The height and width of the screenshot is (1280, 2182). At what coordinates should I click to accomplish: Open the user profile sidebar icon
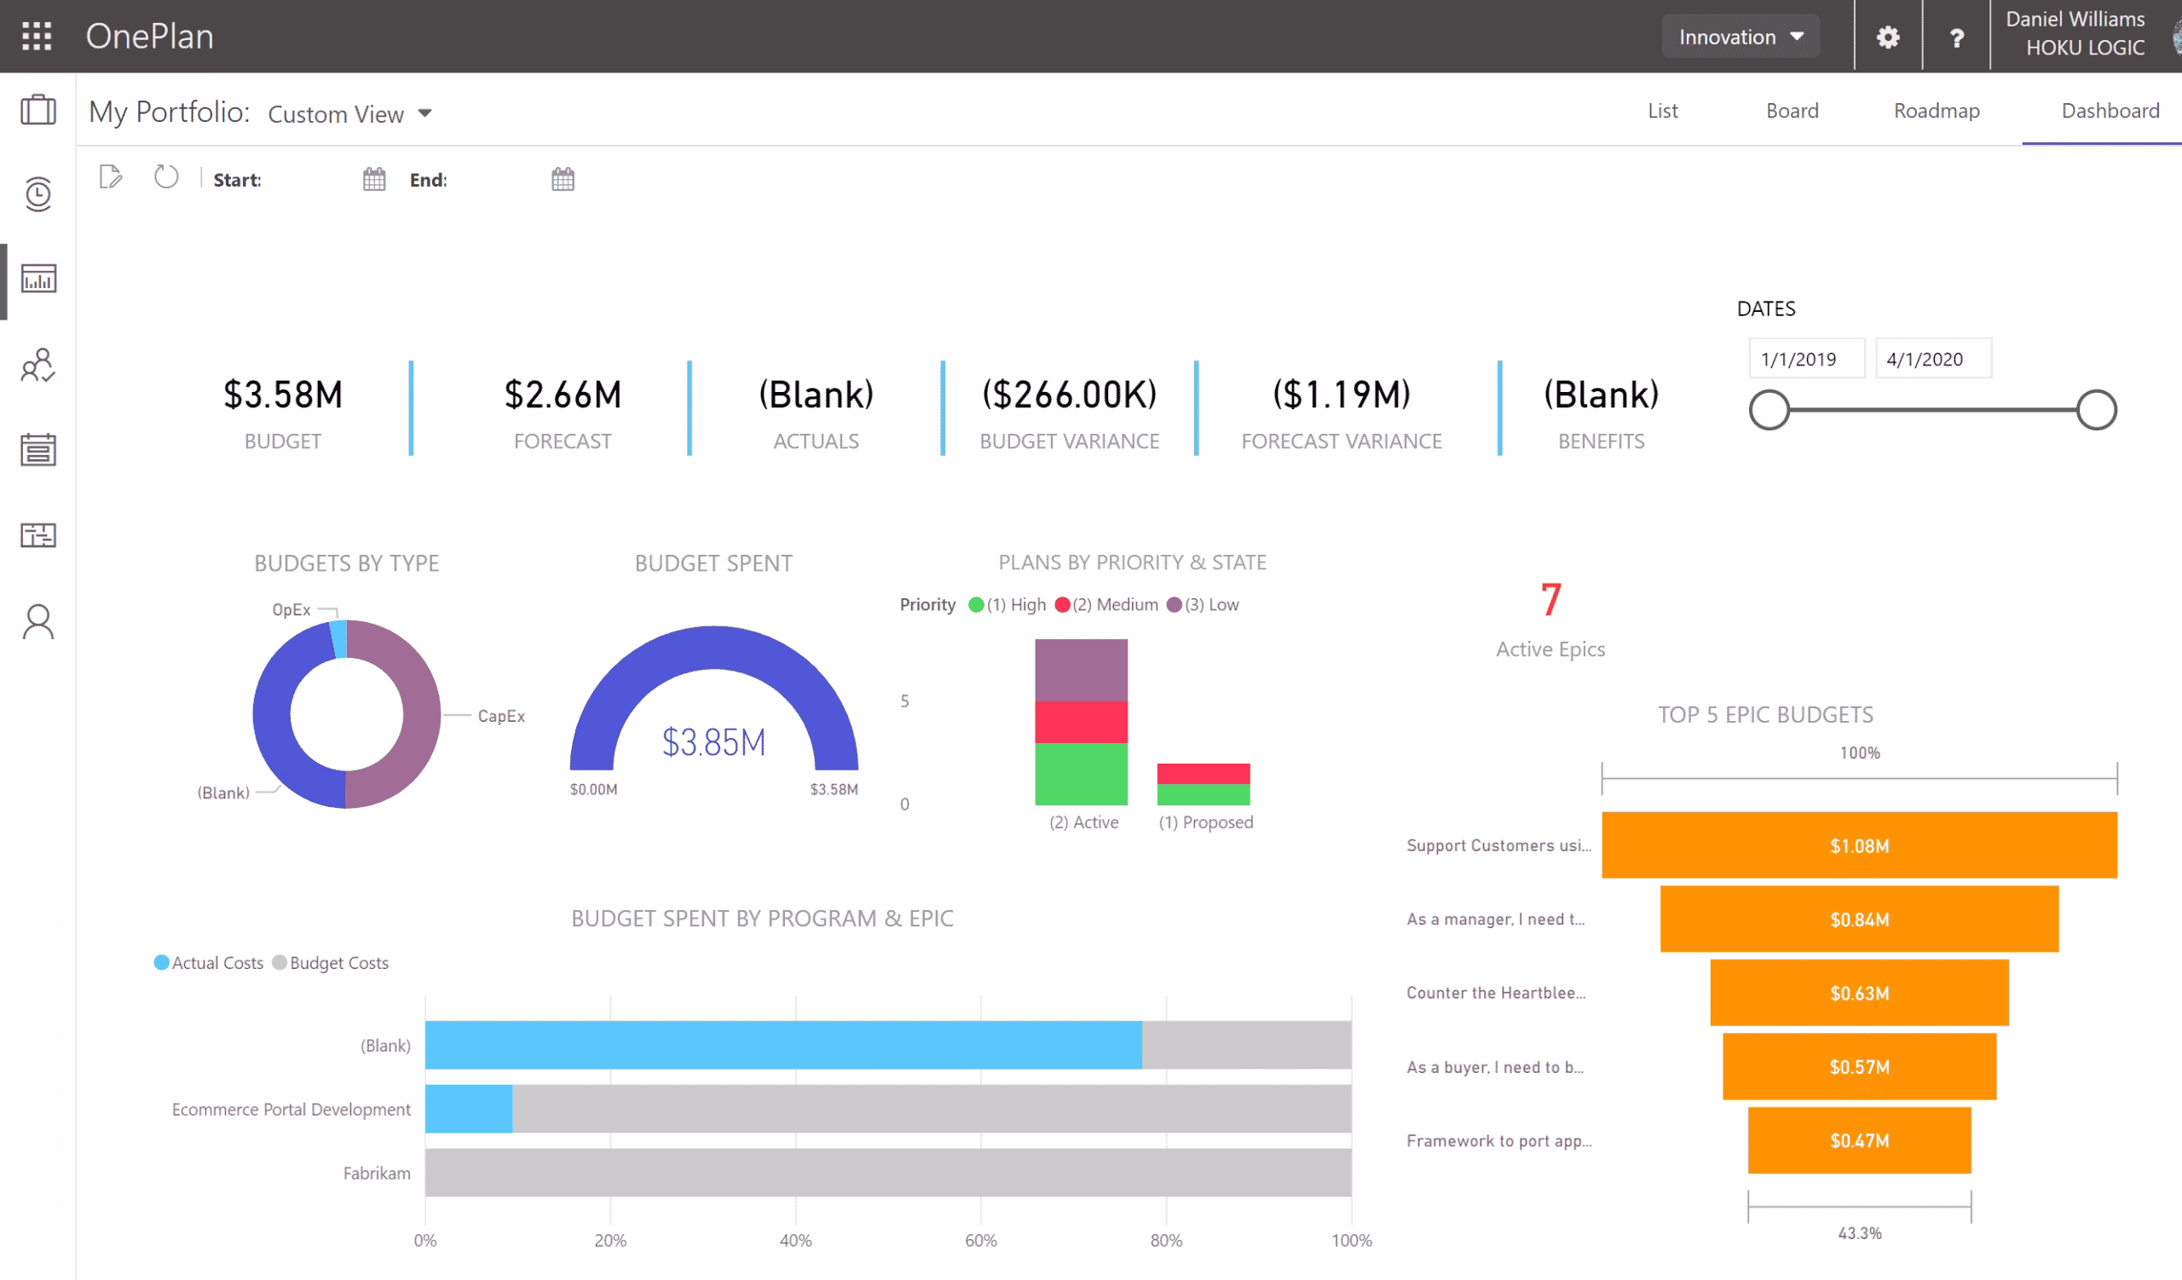pos(38,621)
